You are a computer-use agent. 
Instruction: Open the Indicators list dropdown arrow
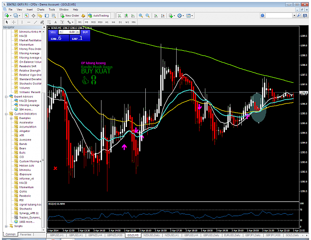[174, 15]
